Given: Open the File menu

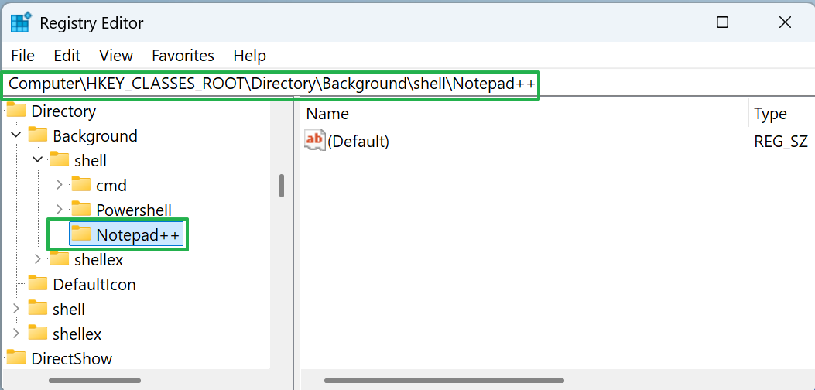Looking at the screenshot, I should 23,56.
